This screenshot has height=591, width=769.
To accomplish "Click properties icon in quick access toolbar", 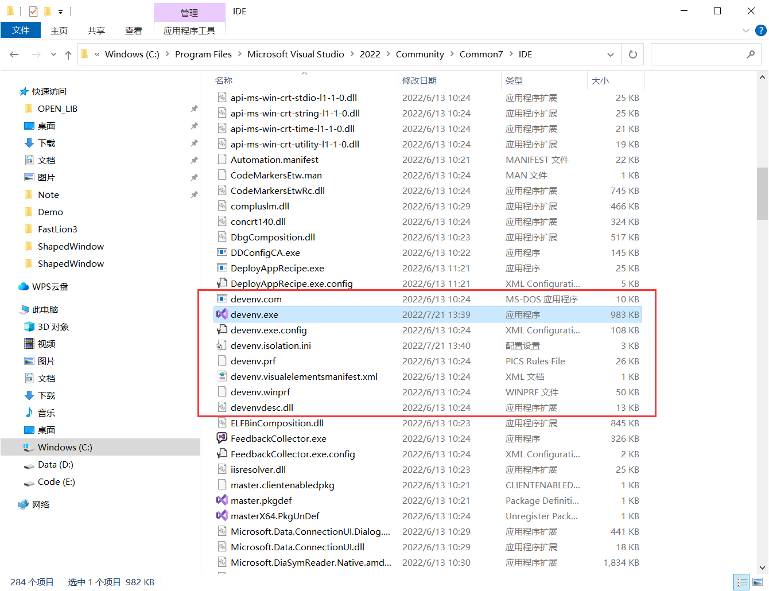I will pos(33,11).
